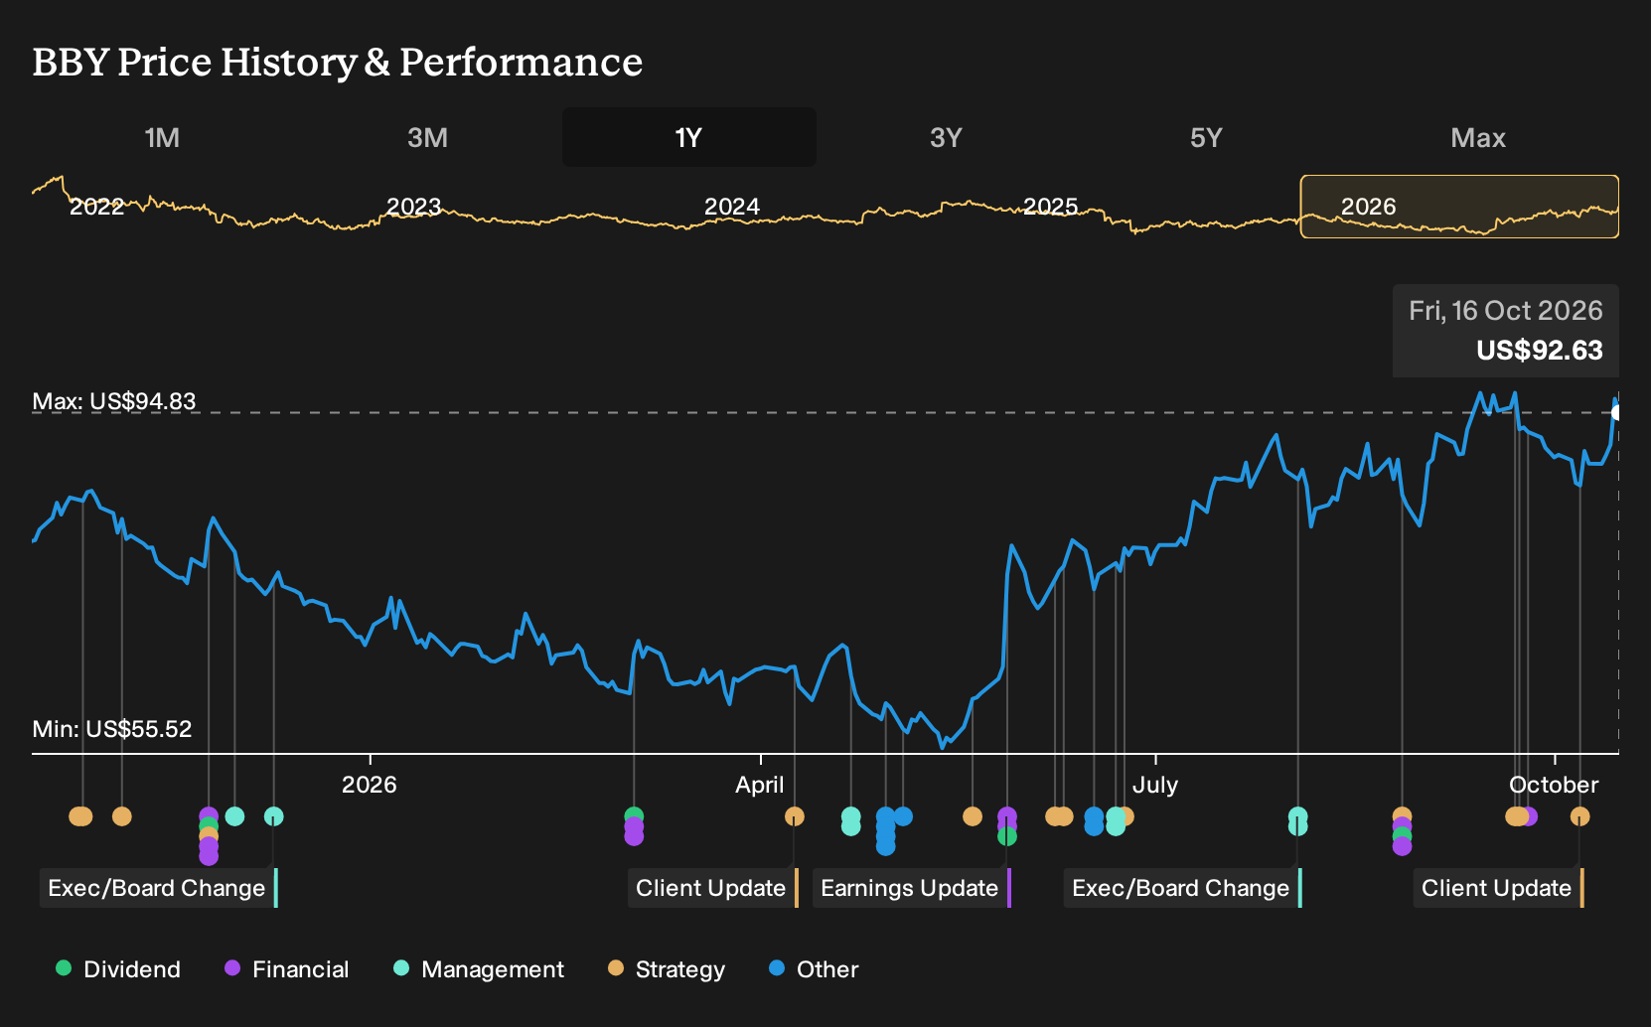Toggle Dividend events in the legend
Image resolution: width=1651 pixels, height=1027 pixels.
click(x=118, y=969)
